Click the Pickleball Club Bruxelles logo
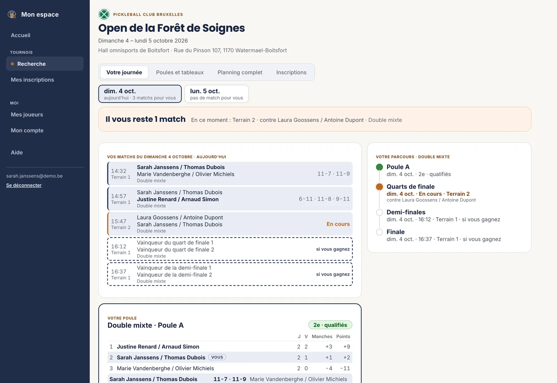The height and width of the screenshot is (383, 557). pos(104,14)
